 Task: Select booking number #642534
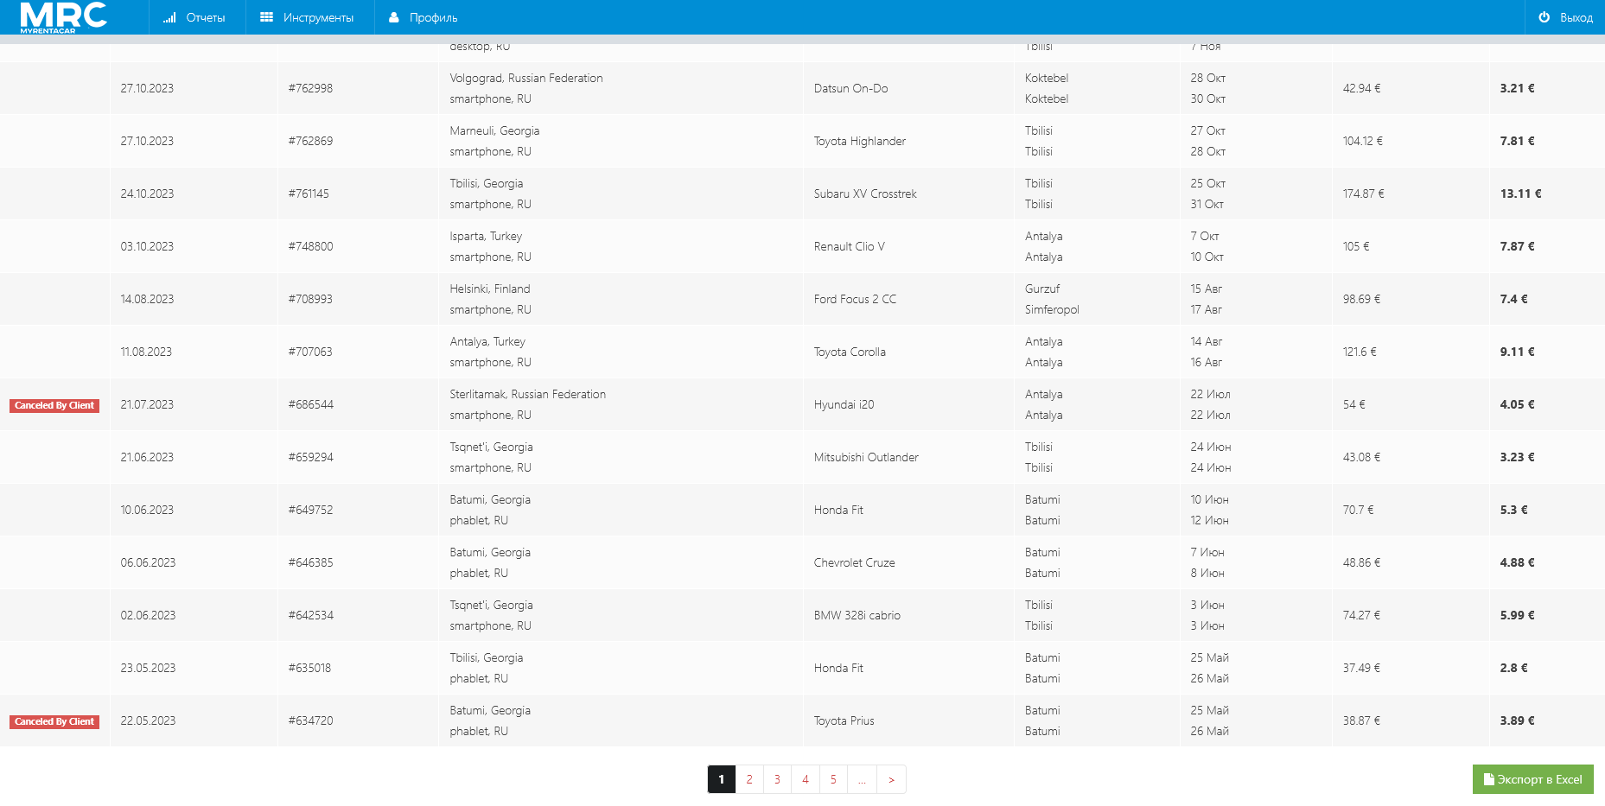310,615
